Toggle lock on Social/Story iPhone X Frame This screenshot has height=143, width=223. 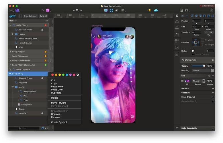click(x=42, y=30)
